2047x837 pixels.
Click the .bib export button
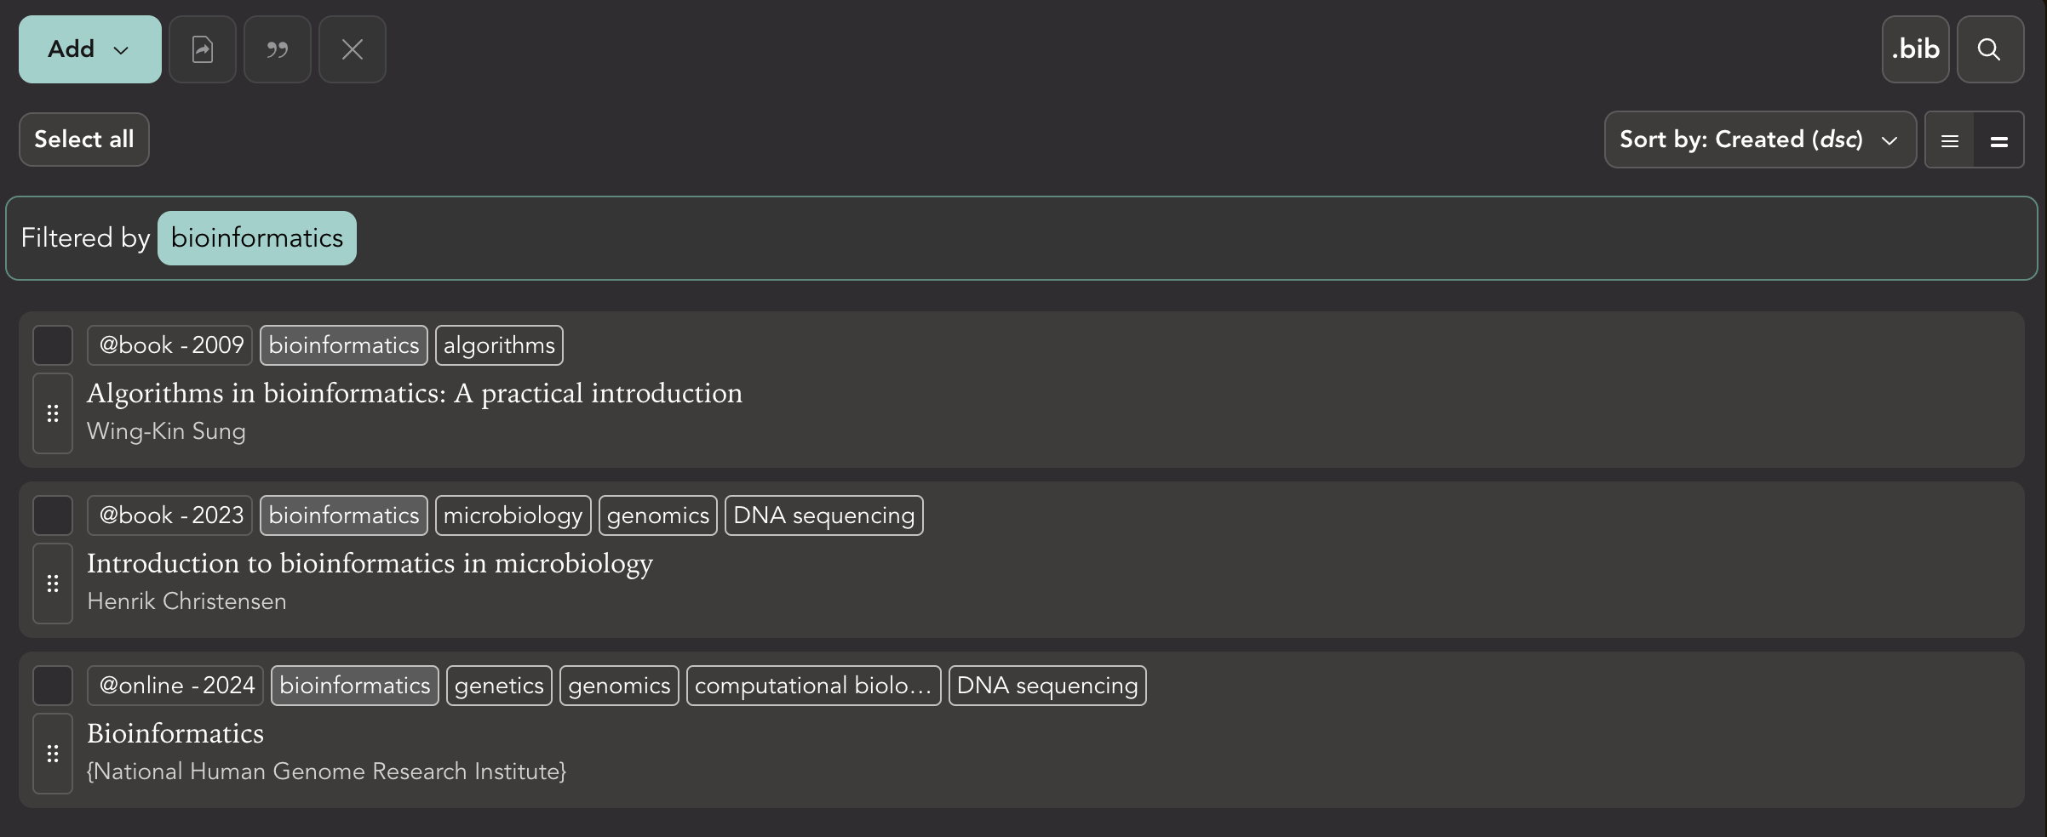(1915, 49)
